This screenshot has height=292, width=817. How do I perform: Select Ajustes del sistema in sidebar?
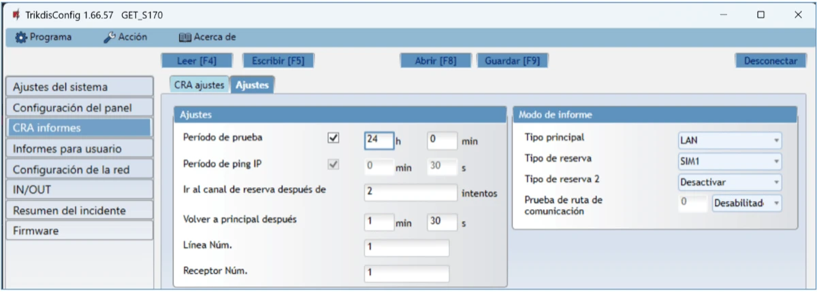tap(78, 87)
